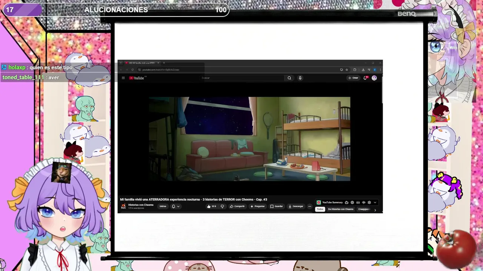Screen dimensions: 483x271
Task: Click the Unirse button
Action: point(163,206)
